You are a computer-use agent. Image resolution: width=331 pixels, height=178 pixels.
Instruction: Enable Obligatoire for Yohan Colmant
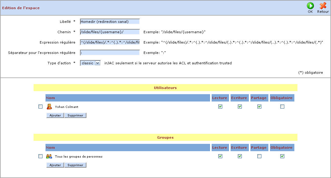(282, 107)
